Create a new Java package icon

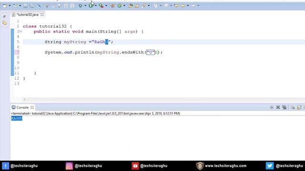tap(112, 6)
